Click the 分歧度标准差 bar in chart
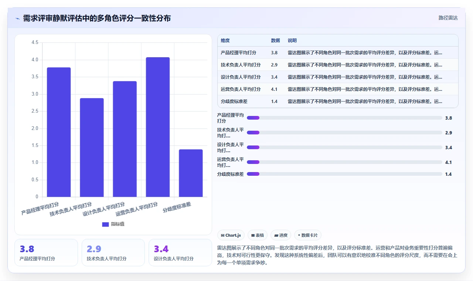 [x=191, y=173]
